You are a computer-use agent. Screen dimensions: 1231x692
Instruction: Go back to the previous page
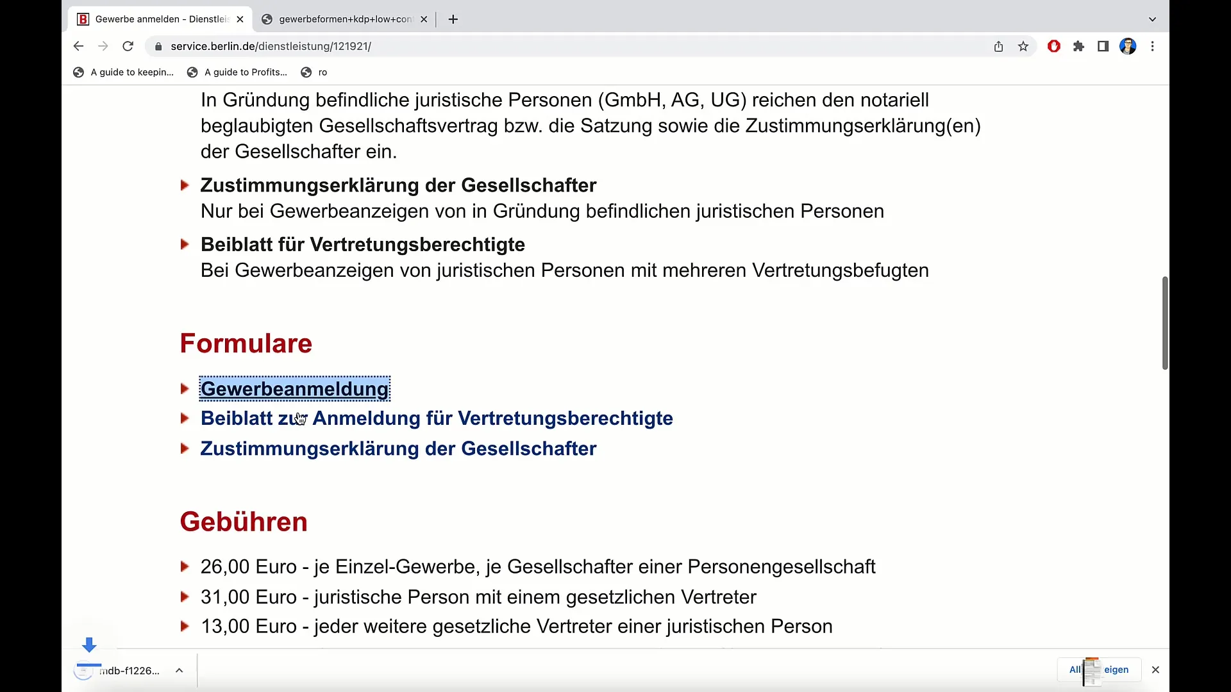pyautogui.click(x=78, y=46)
